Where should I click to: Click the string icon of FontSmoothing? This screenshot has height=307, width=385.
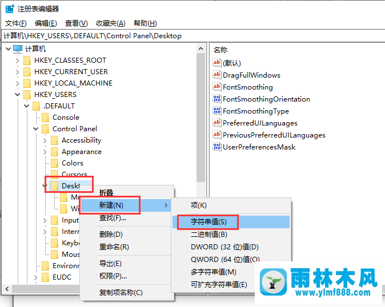(x=217, y=87)
